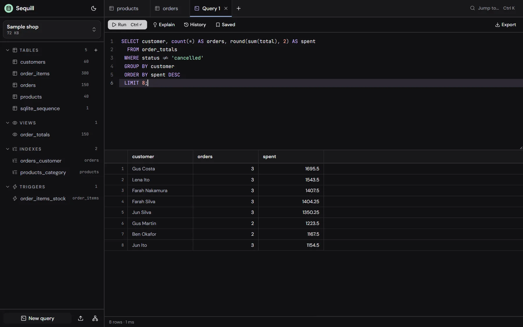Viewport: 523px width, 327px height.
Task: Run the query
Action: [127, 25]
